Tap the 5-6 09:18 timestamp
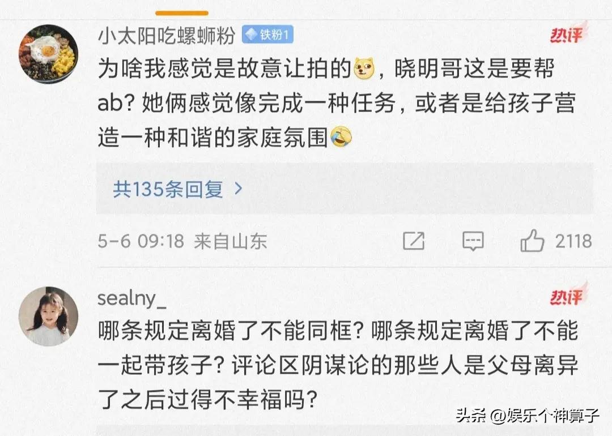 141,242
